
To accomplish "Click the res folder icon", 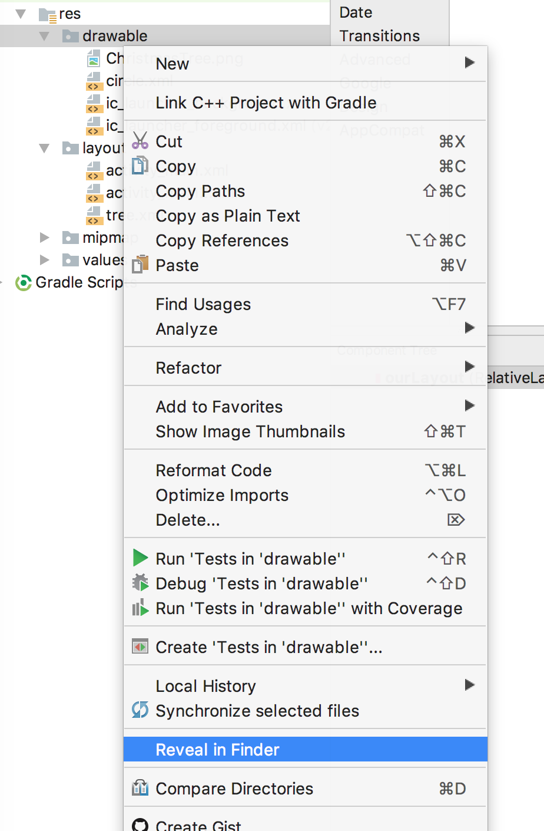I will pos(48,15).
